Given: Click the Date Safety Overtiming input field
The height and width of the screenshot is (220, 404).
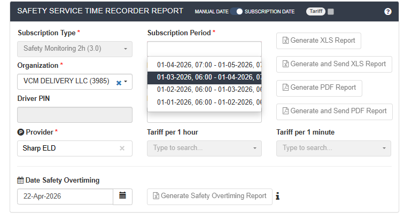Looking at the screenshot, I should [65, 196].
